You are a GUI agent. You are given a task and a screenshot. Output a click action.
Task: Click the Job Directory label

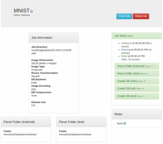(39, 47)
